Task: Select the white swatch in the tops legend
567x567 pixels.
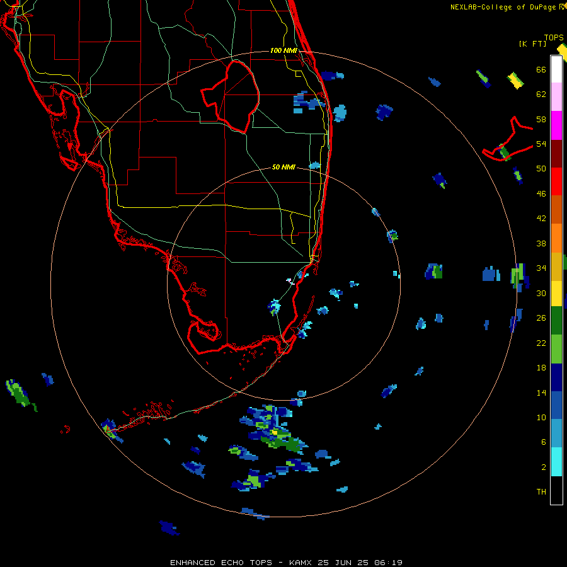Action: click(x=556, y=69)
